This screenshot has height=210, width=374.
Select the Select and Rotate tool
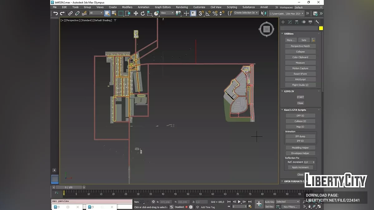143,13
